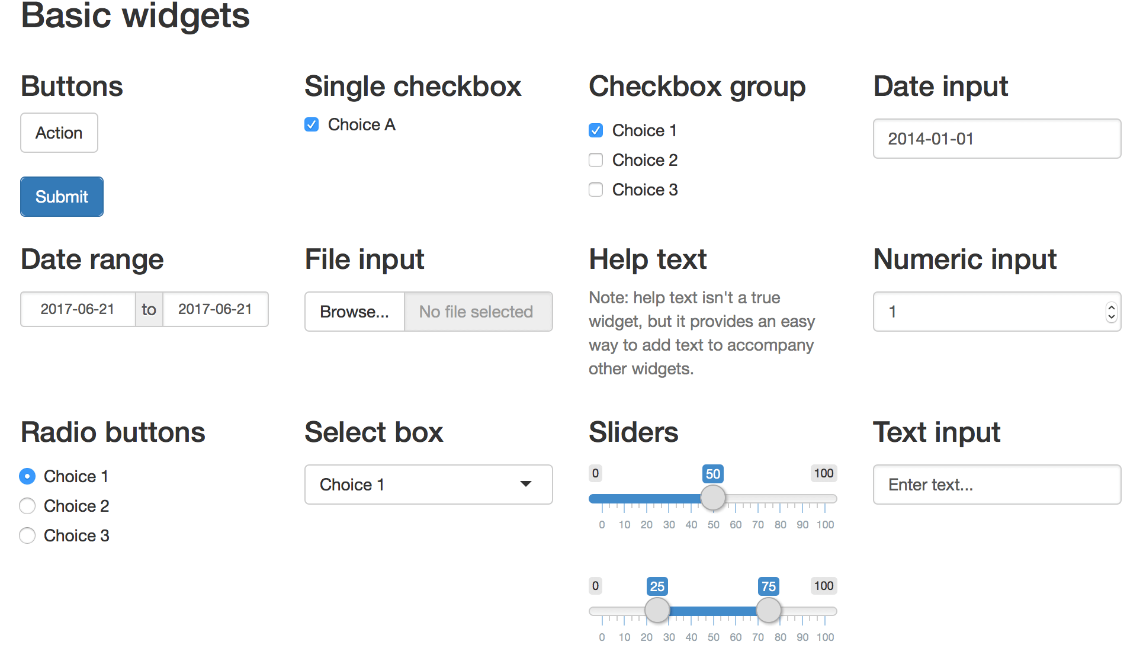Open the Select box dropdown arrow
The width and height of the screenshot is (1143, 648).
(x=525, y=485)
